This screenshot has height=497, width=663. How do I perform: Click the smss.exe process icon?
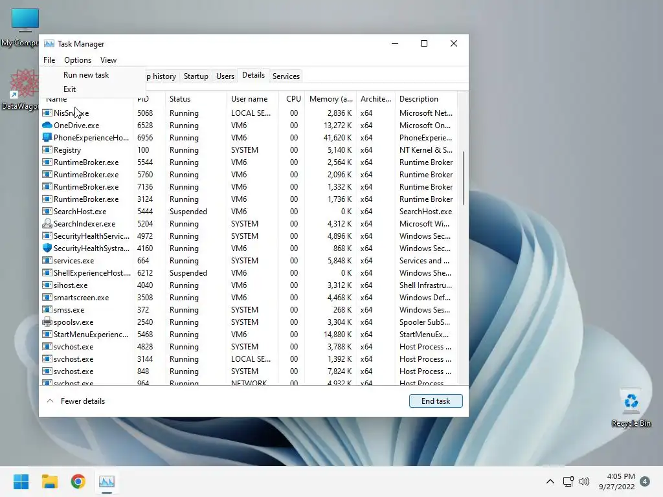[x=47, y=310]
